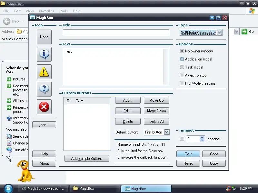
Task: Click the Delete button
Action: (x=128, y=122)
